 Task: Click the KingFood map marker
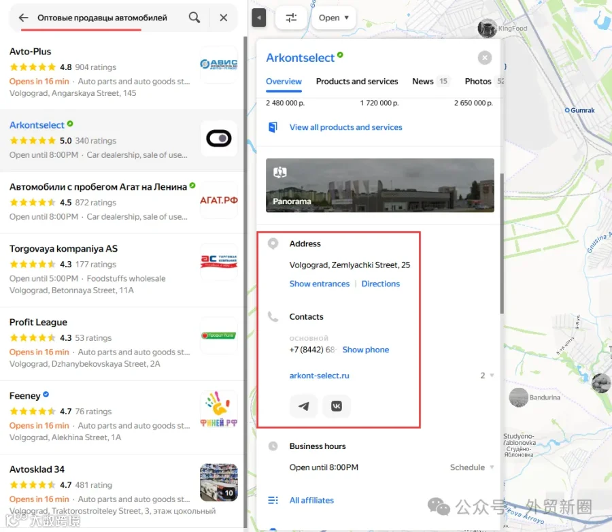tap(487, 28)
